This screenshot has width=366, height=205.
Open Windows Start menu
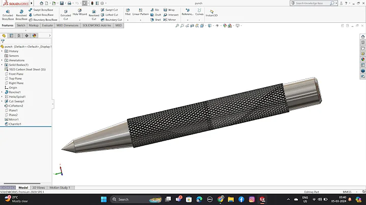[104, 199]
